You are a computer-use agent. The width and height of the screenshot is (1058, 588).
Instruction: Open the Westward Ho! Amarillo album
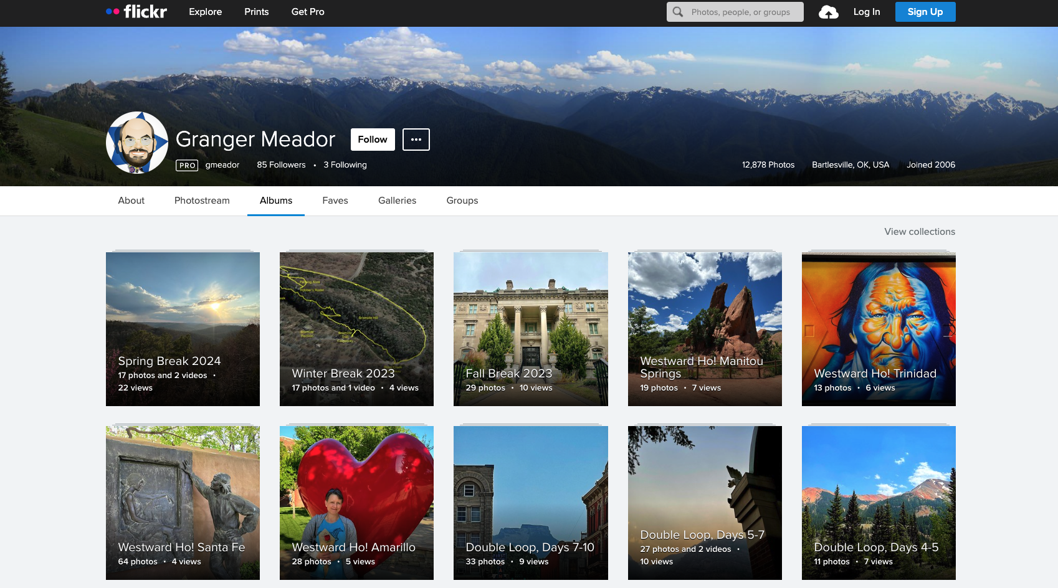[356, 503]
